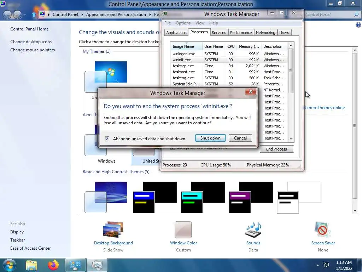Viewport: 362px width, 272px height.
Task: Open Ease of Access Center link
Action: point(30,248)
